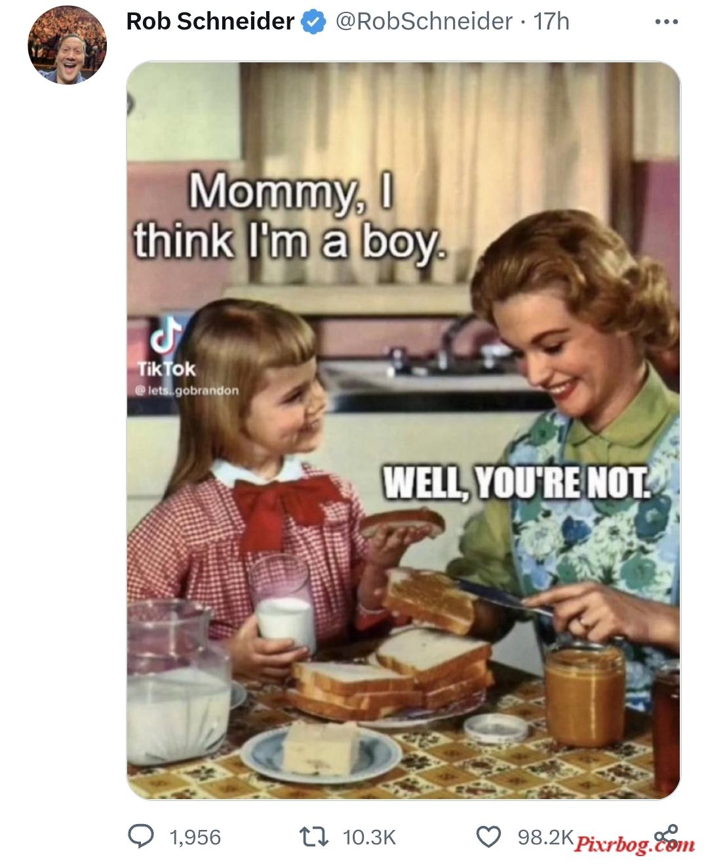Image resolution: width=708 pixels, height=866 pixels.
Task: View the 10.3K retweets count
Action: (x=370, y=837)
